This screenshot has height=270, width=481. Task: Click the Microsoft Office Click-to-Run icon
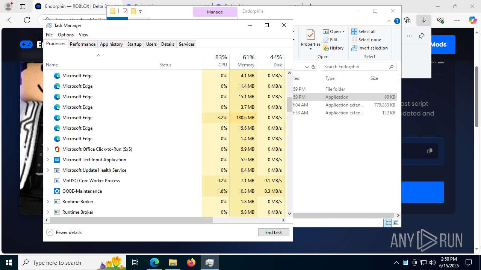[57, 149]
